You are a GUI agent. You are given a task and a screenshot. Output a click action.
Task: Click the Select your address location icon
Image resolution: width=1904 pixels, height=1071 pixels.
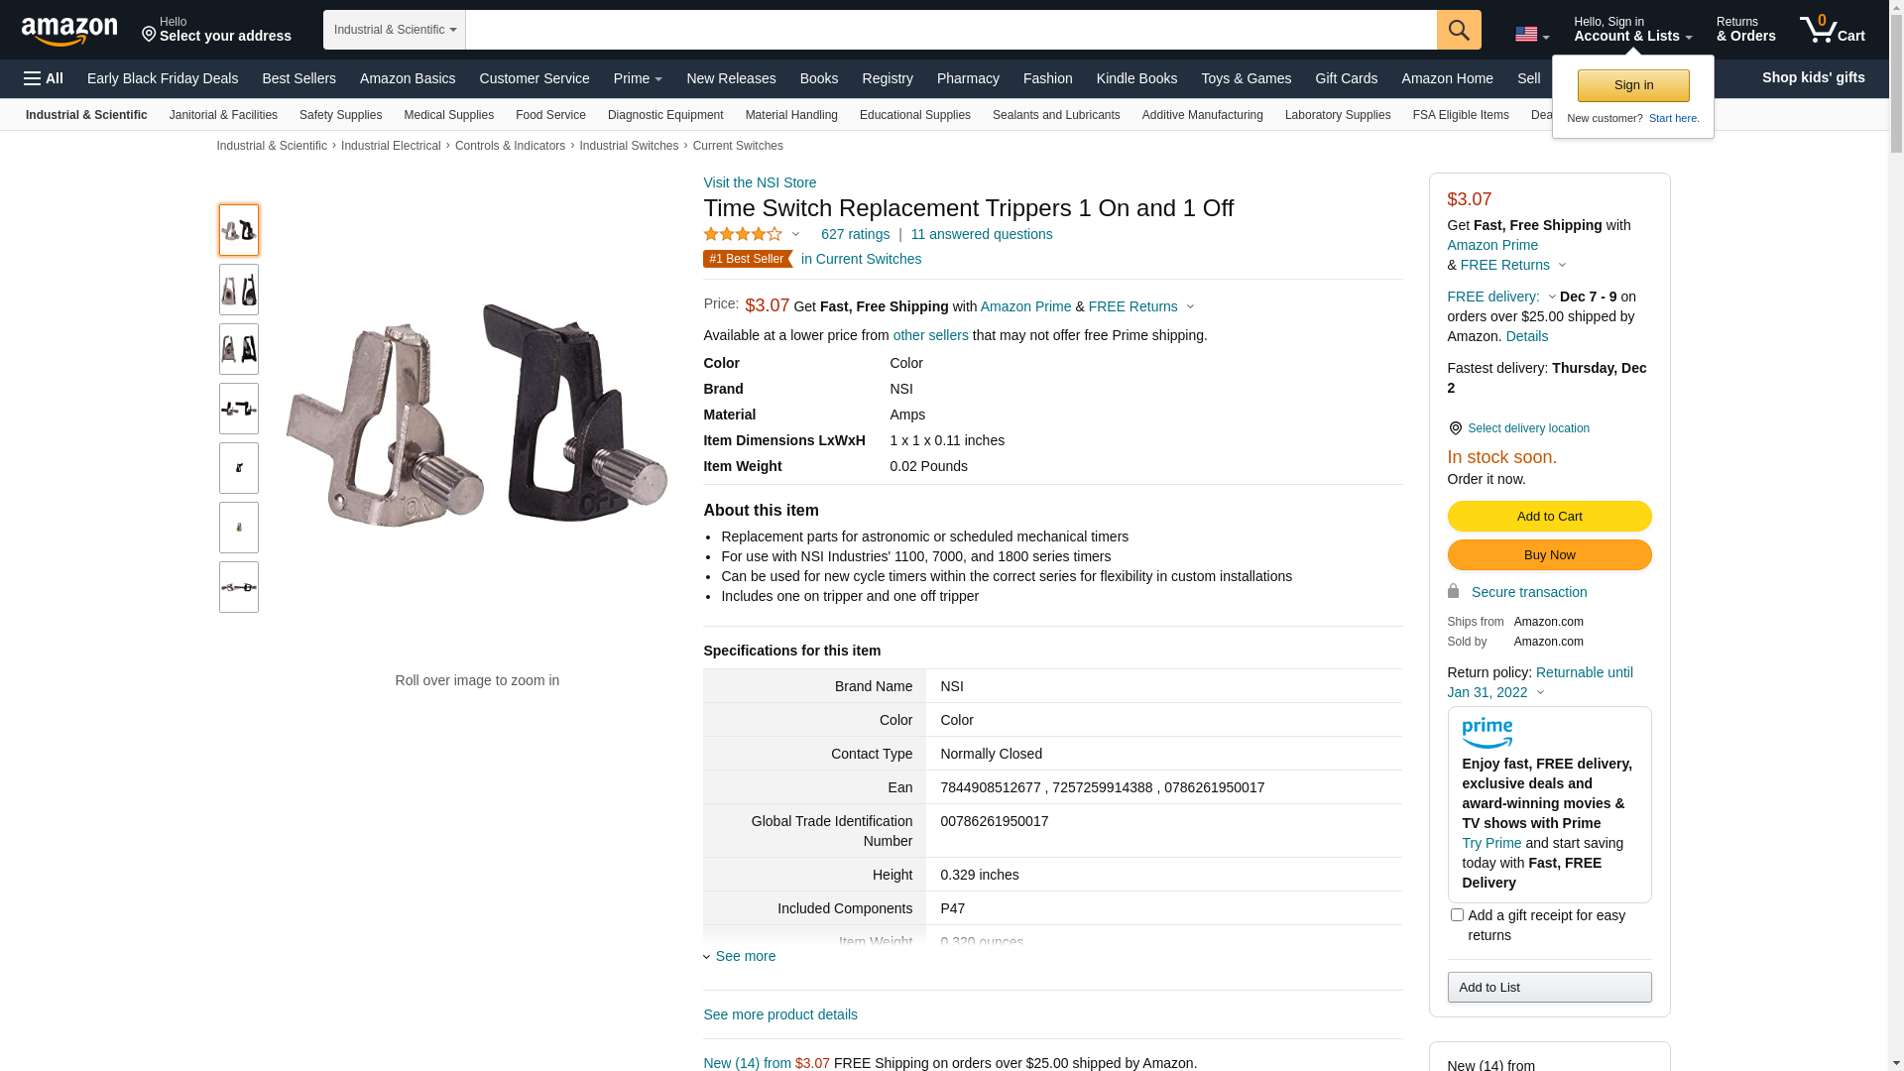[x=149, y=35]
